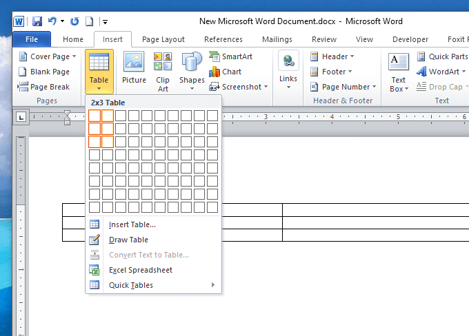469x336 pixels.
Task: Open the Header dropdown
Action: click(x=332, y=56)
